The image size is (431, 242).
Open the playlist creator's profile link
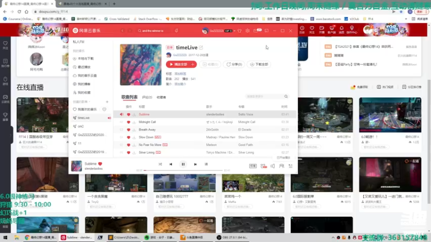180,55
